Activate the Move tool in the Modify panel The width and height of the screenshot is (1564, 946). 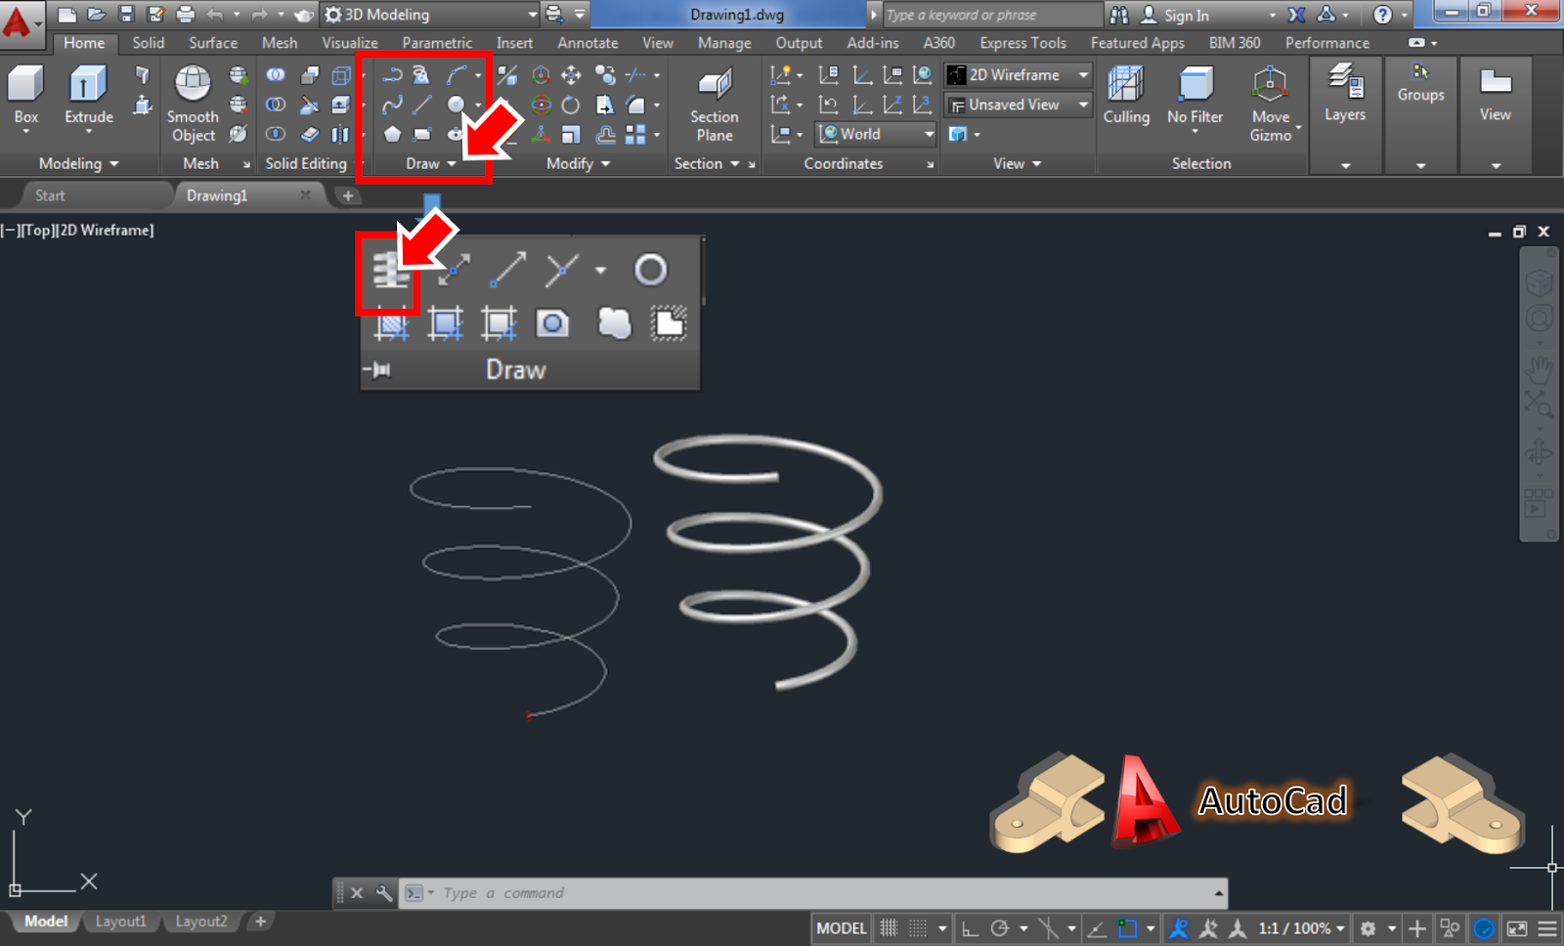[x=572, y=73]
